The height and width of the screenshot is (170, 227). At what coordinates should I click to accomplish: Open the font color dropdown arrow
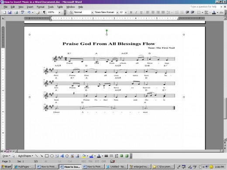[x=217, y=12]
